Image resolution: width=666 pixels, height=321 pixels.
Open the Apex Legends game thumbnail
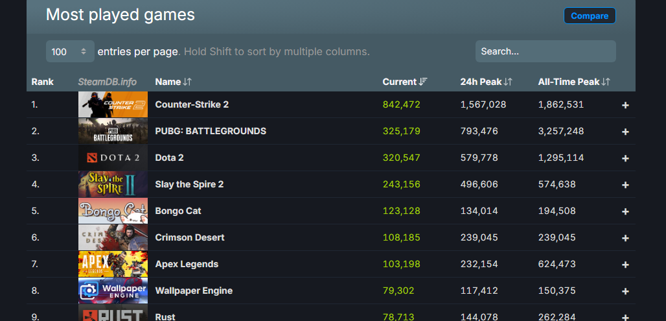coord(113,264)
